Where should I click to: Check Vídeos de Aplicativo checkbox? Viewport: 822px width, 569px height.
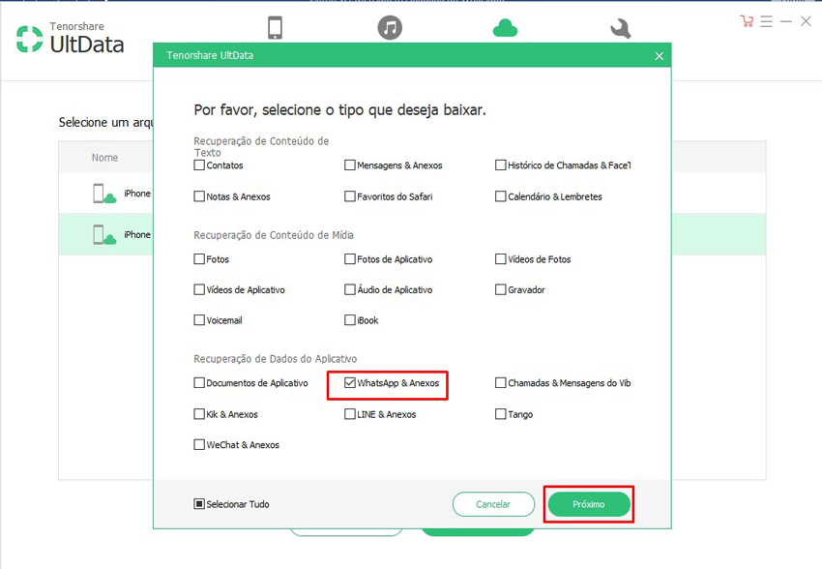199,289
